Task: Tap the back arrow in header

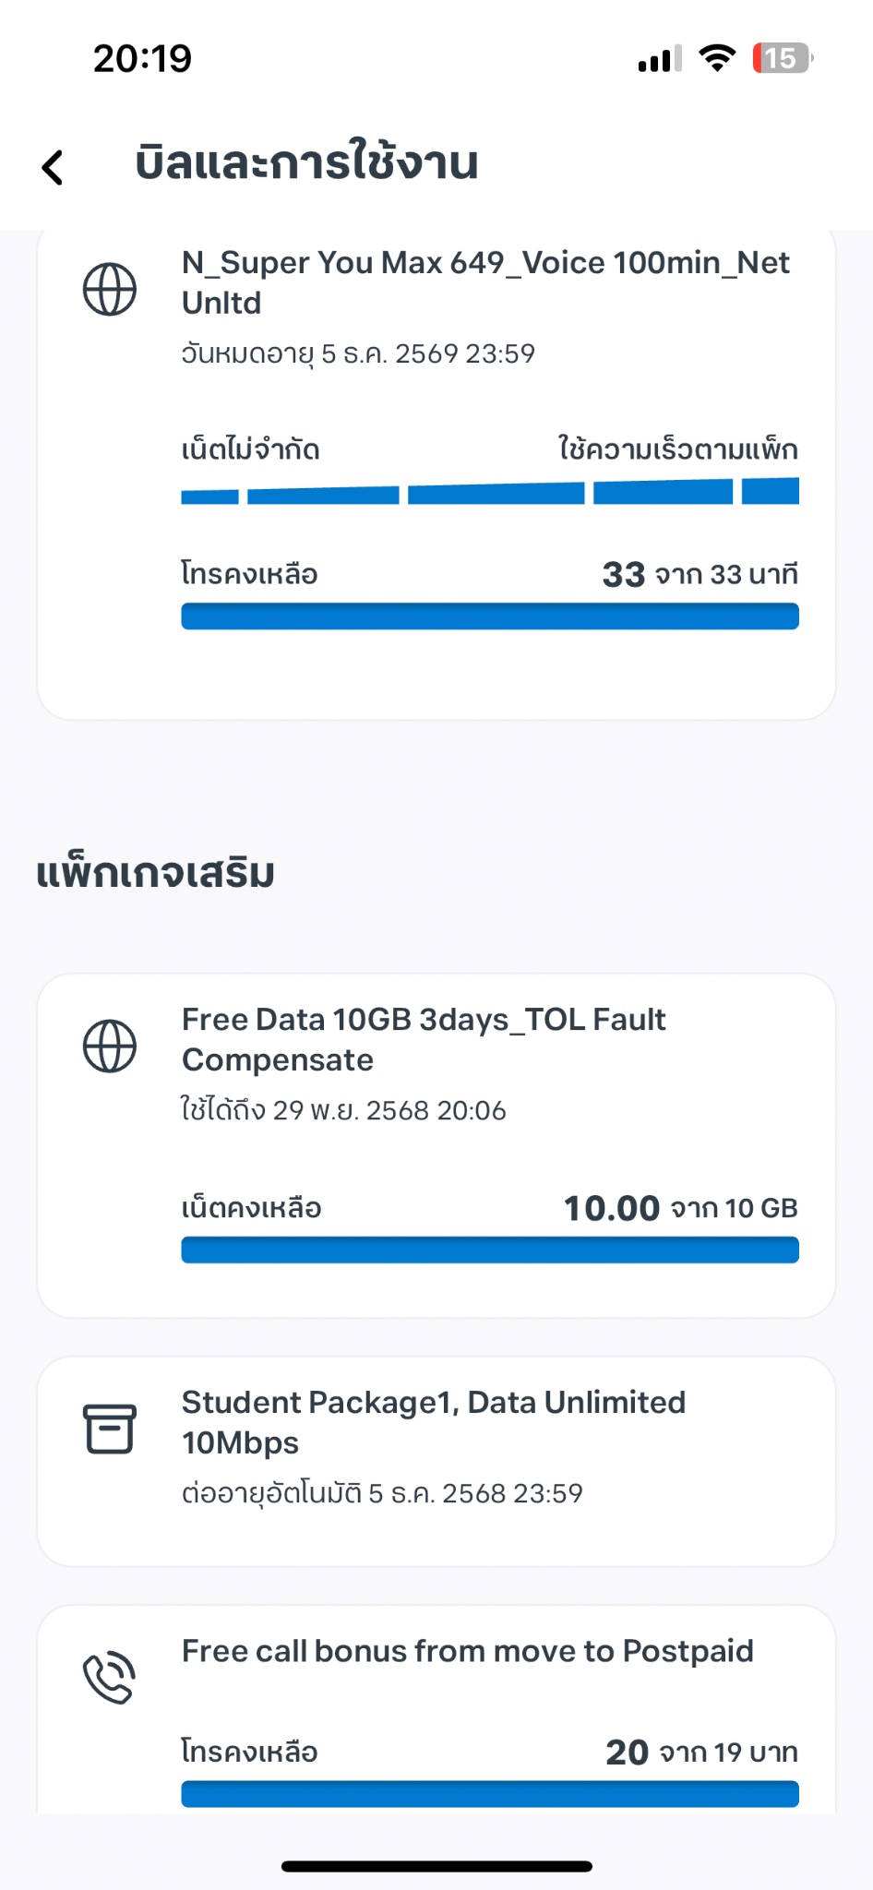Action: point(54,167)
